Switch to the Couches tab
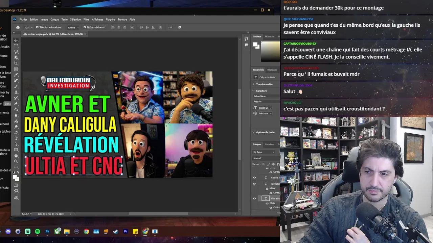 [x=269, y=144]
